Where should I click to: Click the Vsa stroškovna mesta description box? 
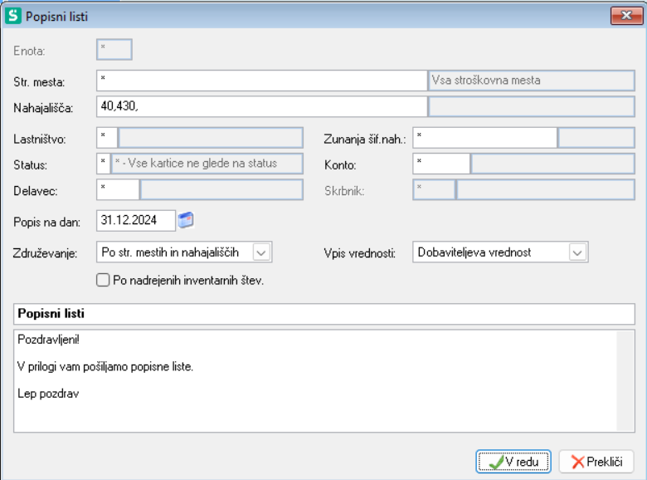click(x=532, y=80)
